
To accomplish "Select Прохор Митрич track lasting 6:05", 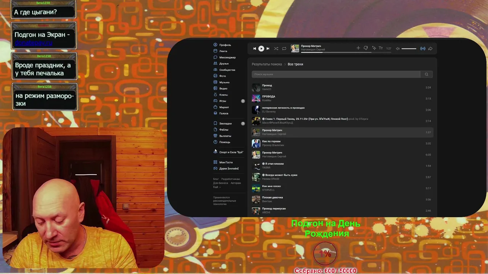I will tap(342, 155).
